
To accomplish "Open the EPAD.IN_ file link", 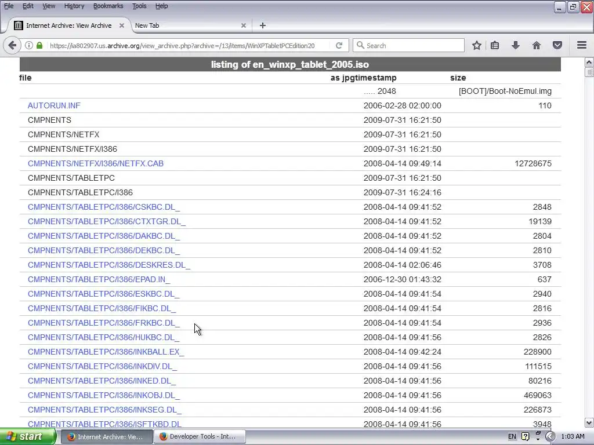I will click(x=99, y=279).
